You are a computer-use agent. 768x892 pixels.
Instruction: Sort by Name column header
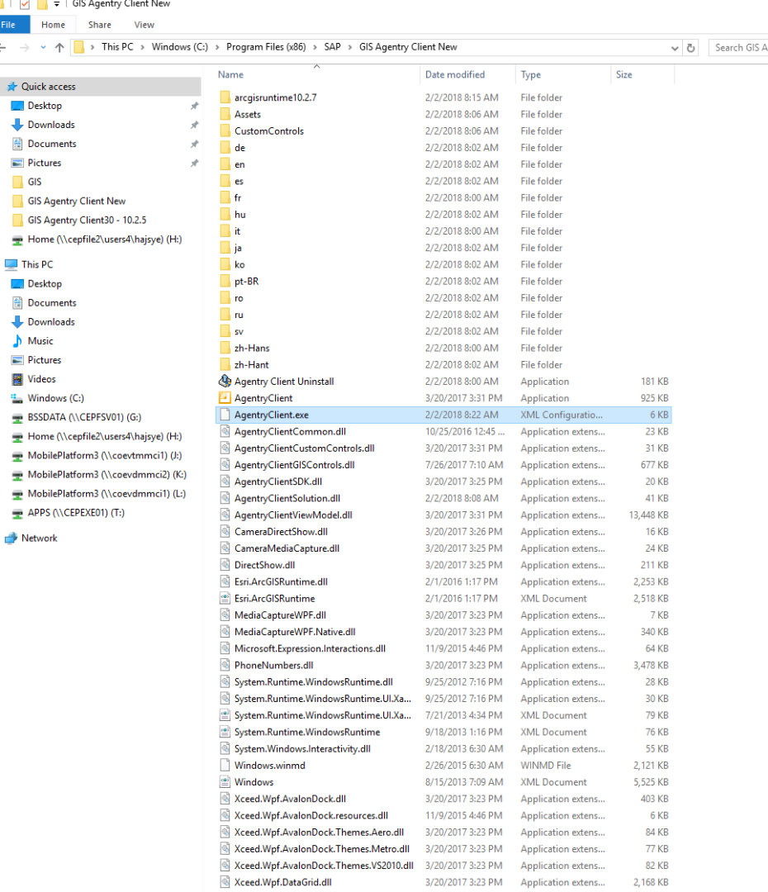point(230,74)
